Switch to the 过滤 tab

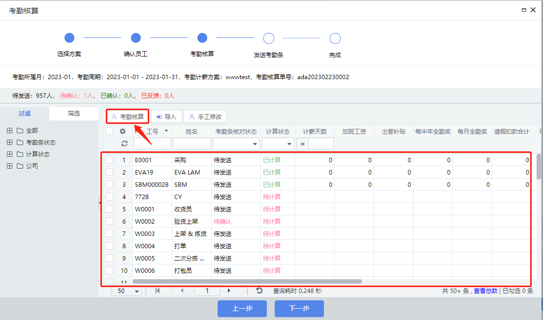25,114
